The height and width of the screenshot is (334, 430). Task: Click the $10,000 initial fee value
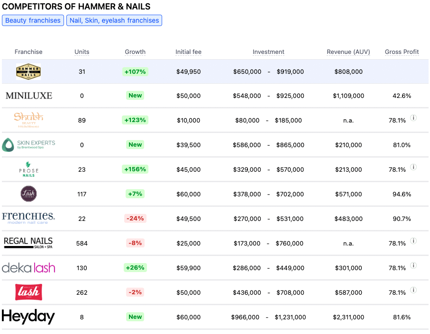188,120
